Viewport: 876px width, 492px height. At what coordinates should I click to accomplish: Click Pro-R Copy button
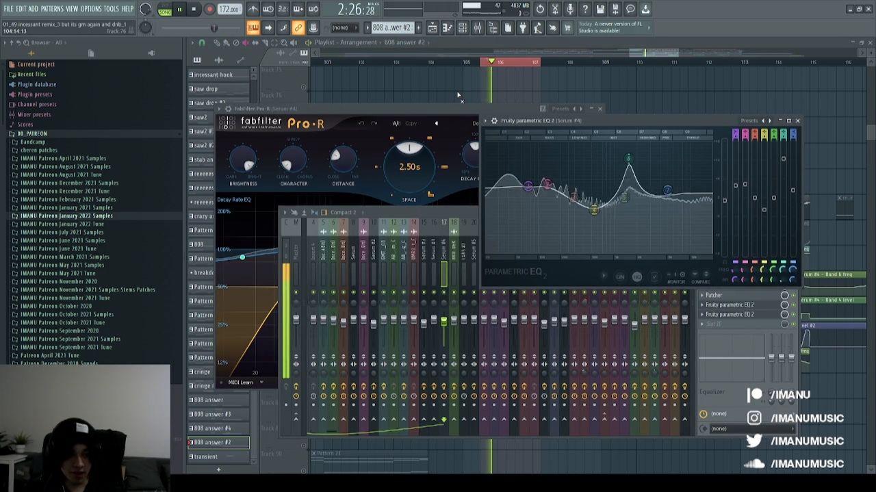411,123
